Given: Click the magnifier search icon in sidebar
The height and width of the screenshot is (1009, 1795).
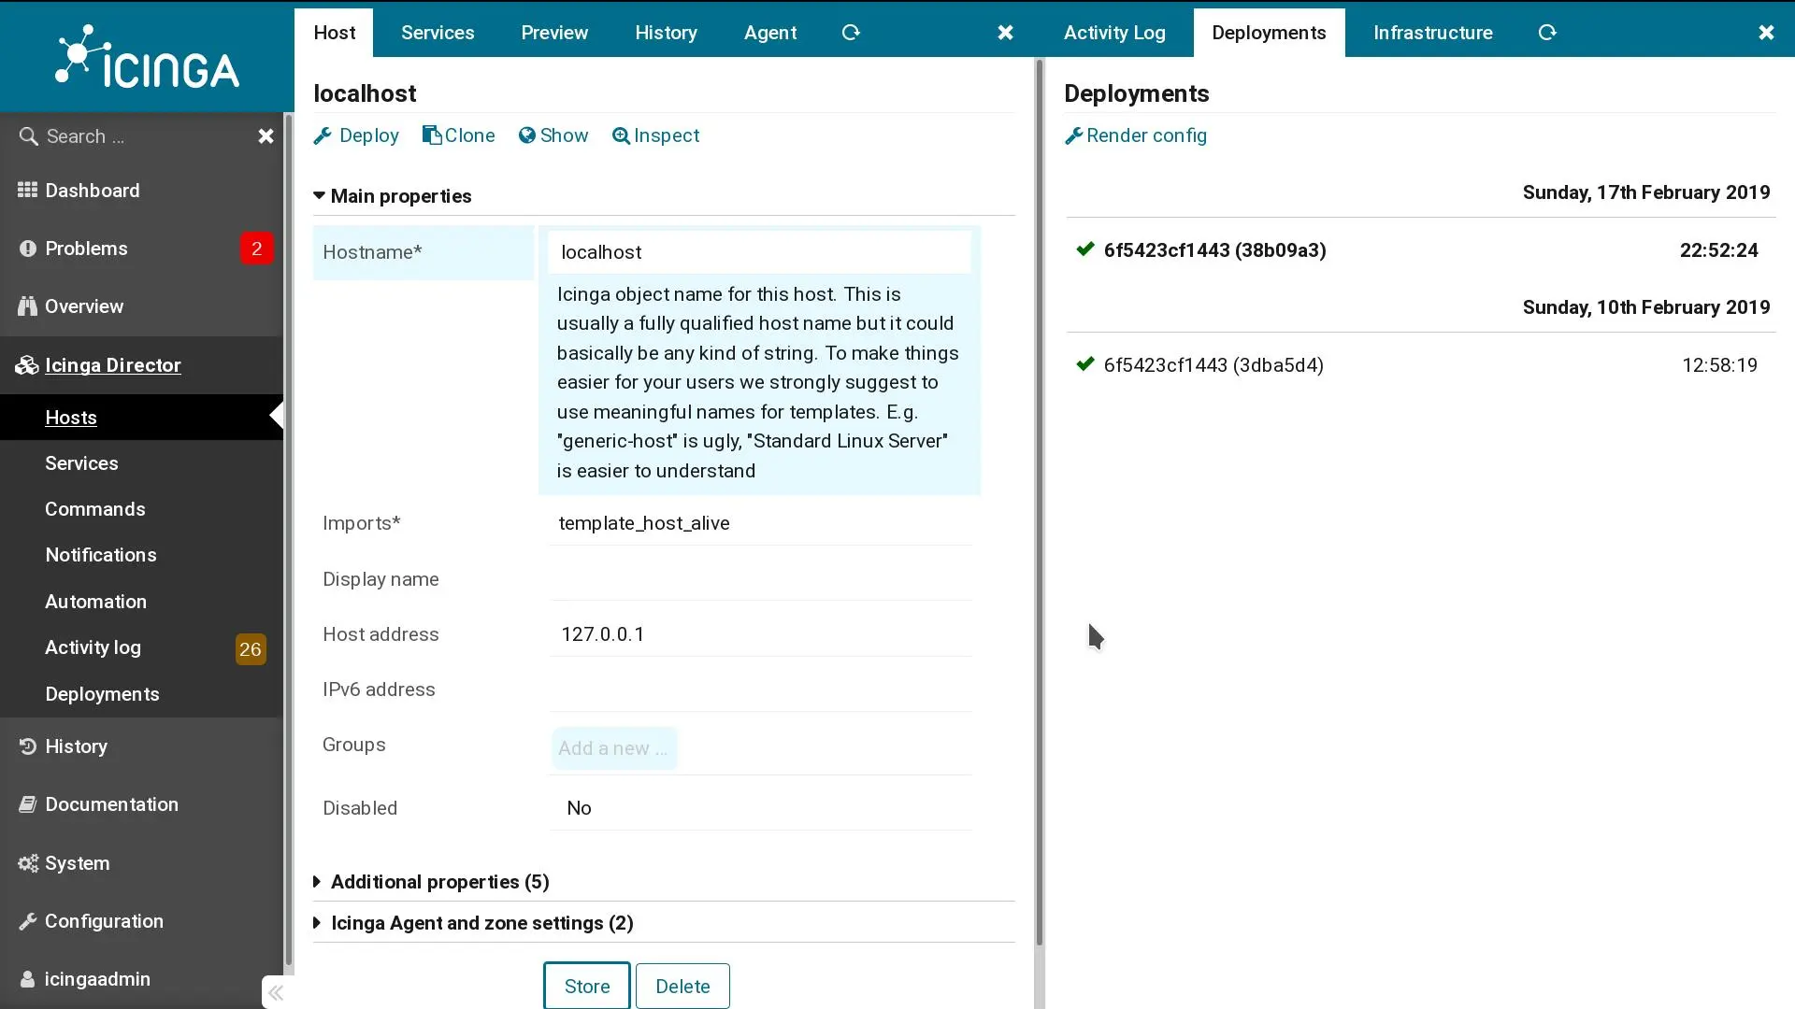Looking at the screenshot, I should click(28, 136).
